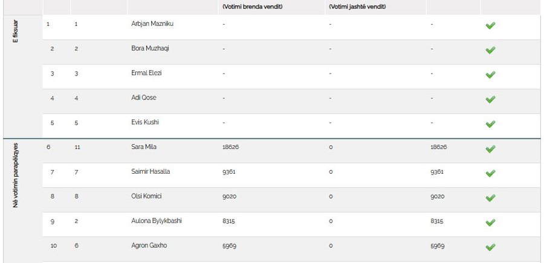
Task: Click the candidate name Arbjan Mazniku
Action: click(x=152, y=24)
